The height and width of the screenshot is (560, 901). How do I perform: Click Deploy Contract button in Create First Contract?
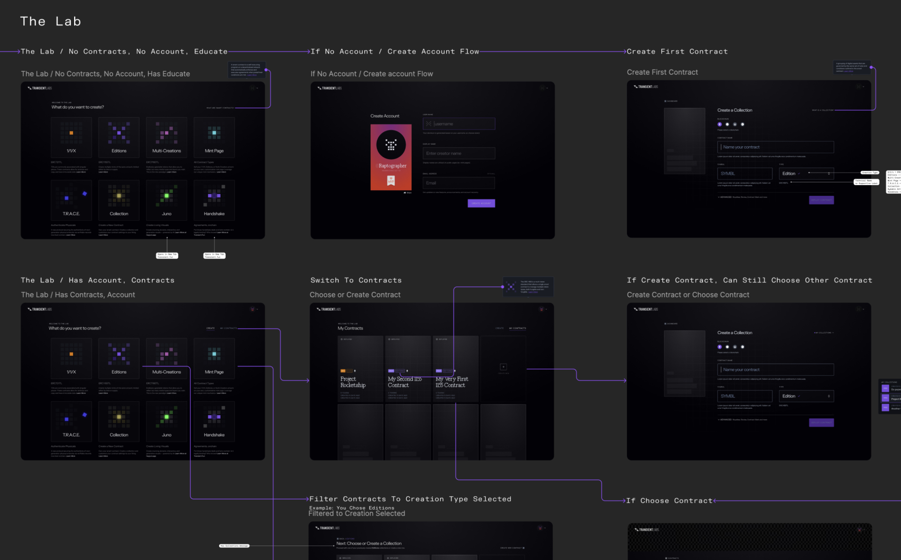click(x=821, y=200)
